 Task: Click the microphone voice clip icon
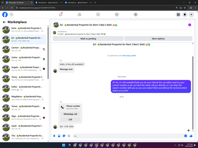(54, 136)
